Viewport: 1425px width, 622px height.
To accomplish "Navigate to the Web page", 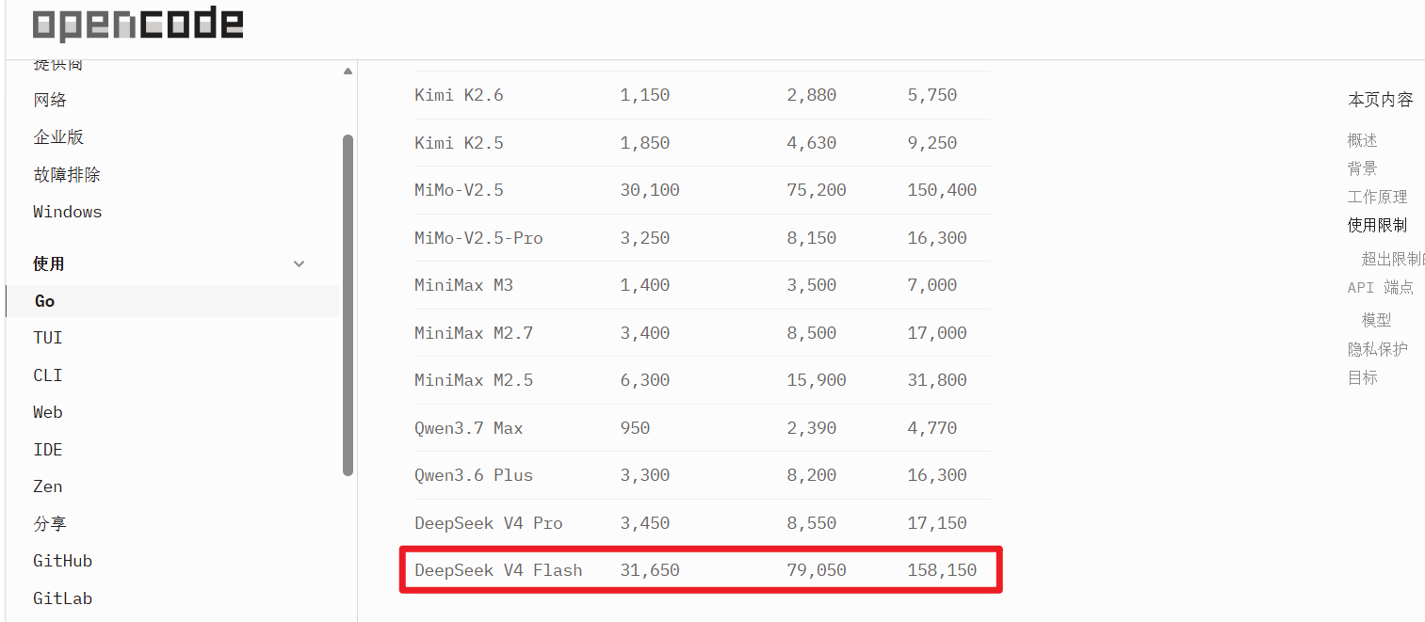I will (48, 412).
